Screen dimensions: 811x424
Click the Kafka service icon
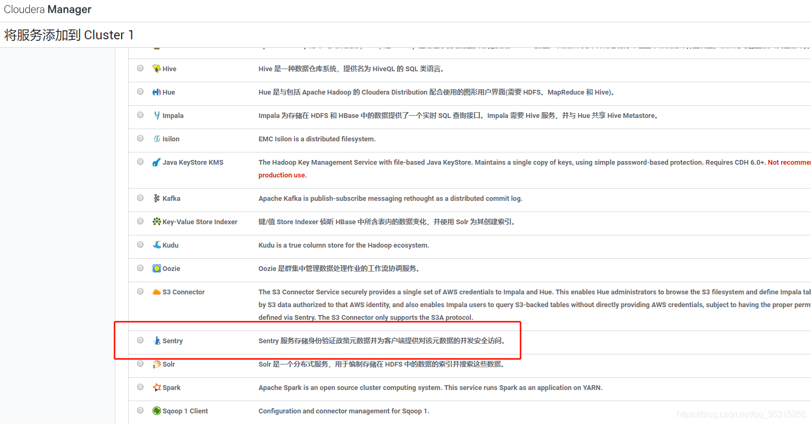(x=157, y=198)
